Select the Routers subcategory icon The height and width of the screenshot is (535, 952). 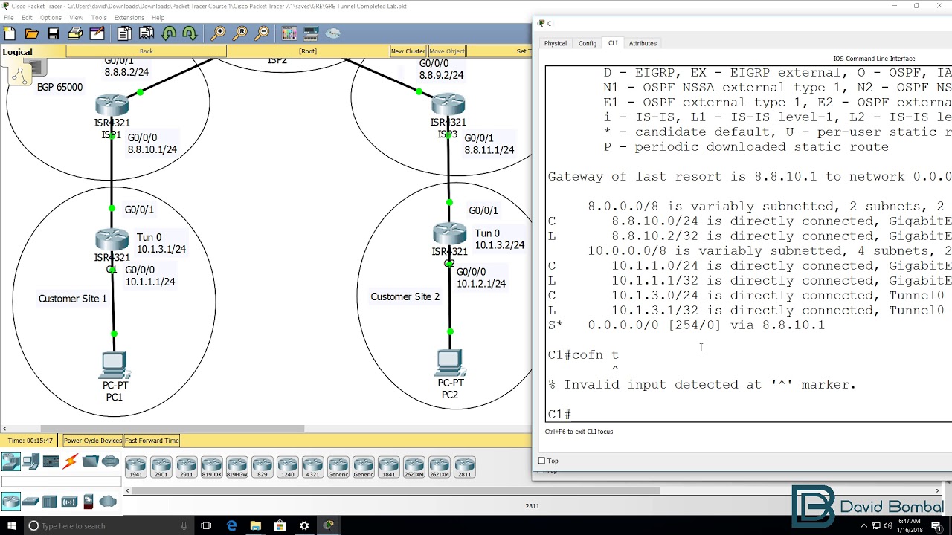[x=10, y=502]
